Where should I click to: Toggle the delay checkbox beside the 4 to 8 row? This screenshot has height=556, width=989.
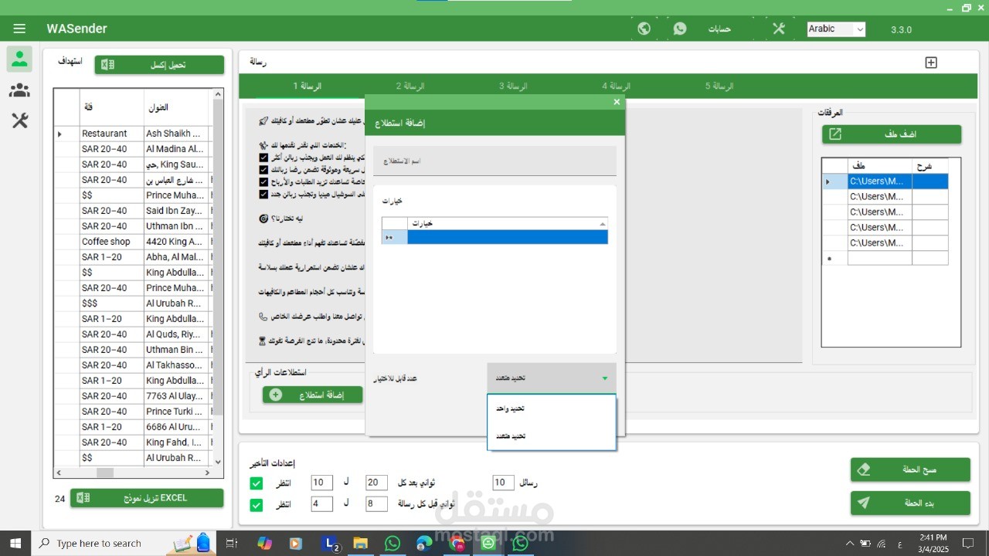click(x=257, y=505)
